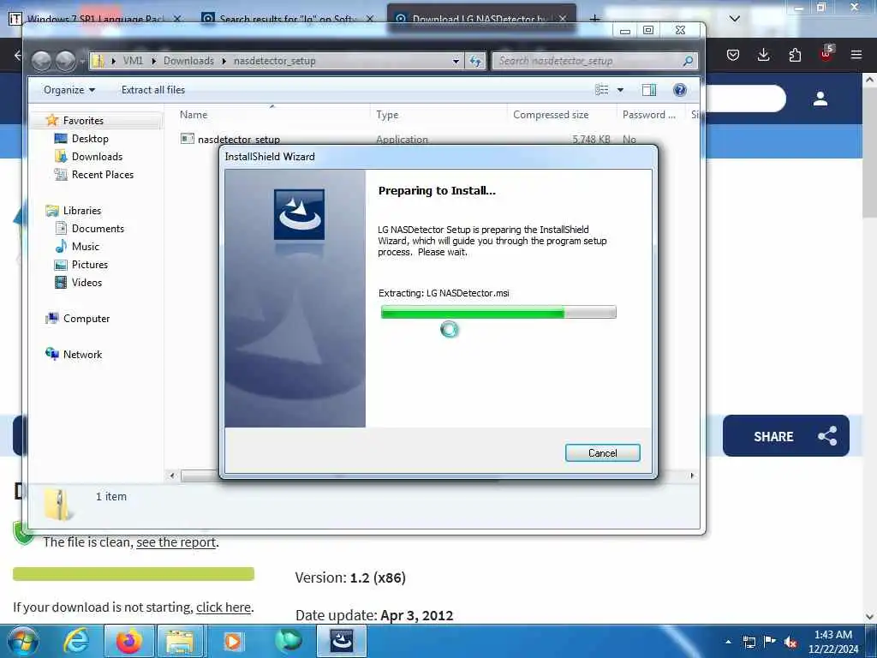The height and width of the screenshot is (658, 877).
Task: Click the taskbar clock showing 1:43 AM
Action: [833, 642]
